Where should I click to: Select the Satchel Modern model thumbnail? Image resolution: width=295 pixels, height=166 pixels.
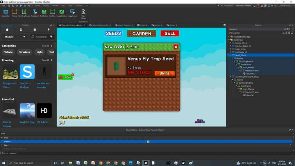pyautogui.click(x=27, y=72)
